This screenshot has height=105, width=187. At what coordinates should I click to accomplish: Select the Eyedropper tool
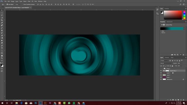[x=2, y=23]
